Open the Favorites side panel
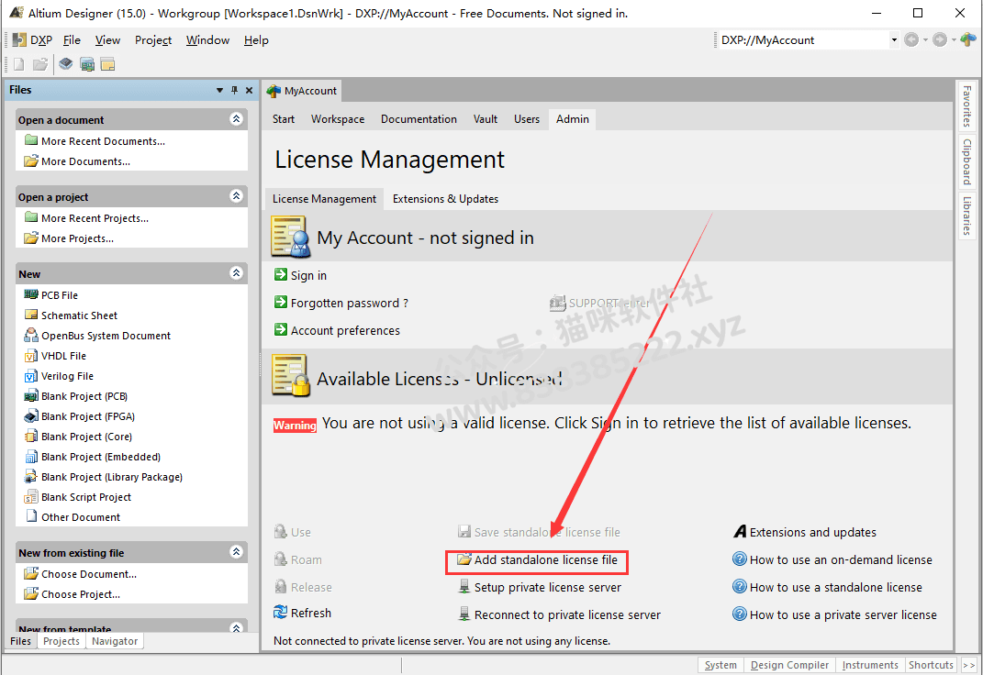The image size is (983, 675). click(966, 105)
